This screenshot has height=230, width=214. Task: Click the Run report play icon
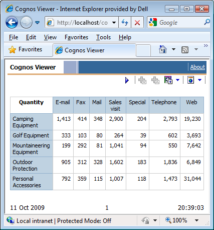tap(127, 81)
